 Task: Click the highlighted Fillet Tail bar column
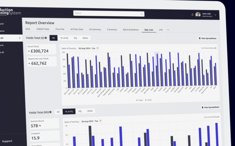click(157, 69)
